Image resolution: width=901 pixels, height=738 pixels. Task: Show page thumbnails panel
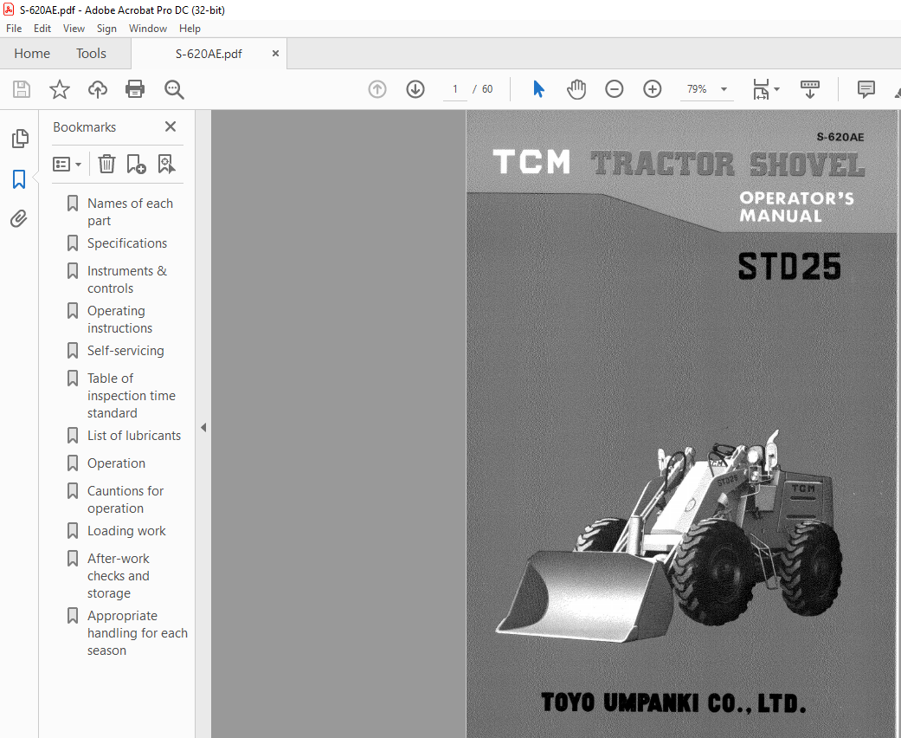[x=20, y=139]
